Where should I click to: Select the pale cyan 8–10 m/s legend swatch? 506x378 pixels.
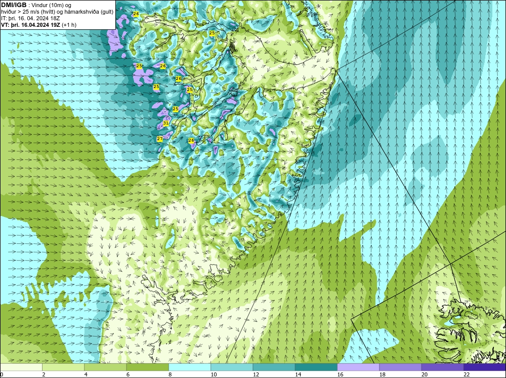click(x=190, y=367)
